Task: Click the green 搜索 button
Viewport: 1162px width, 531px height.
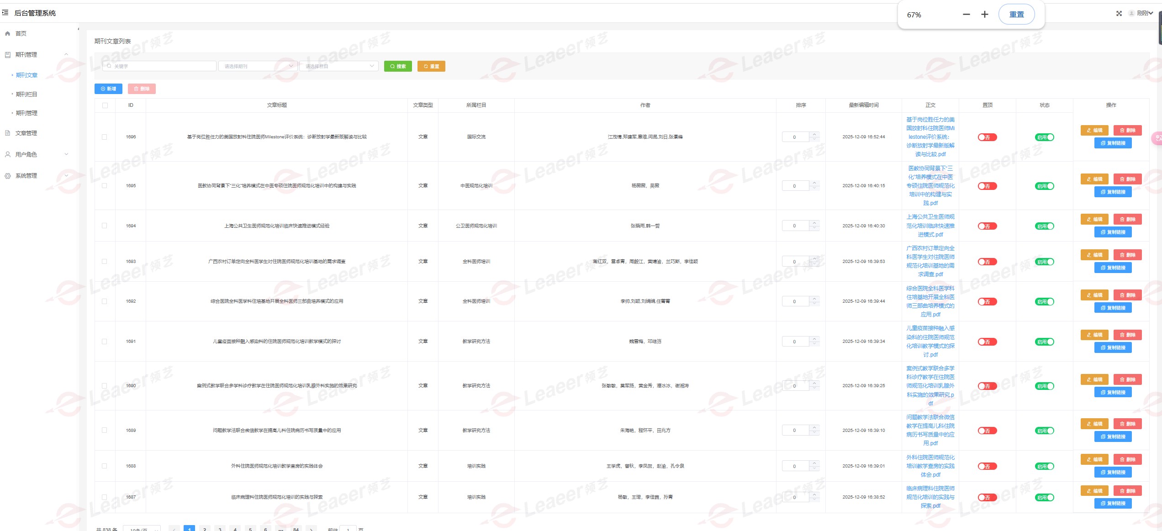Action: [x=398, y=66]
